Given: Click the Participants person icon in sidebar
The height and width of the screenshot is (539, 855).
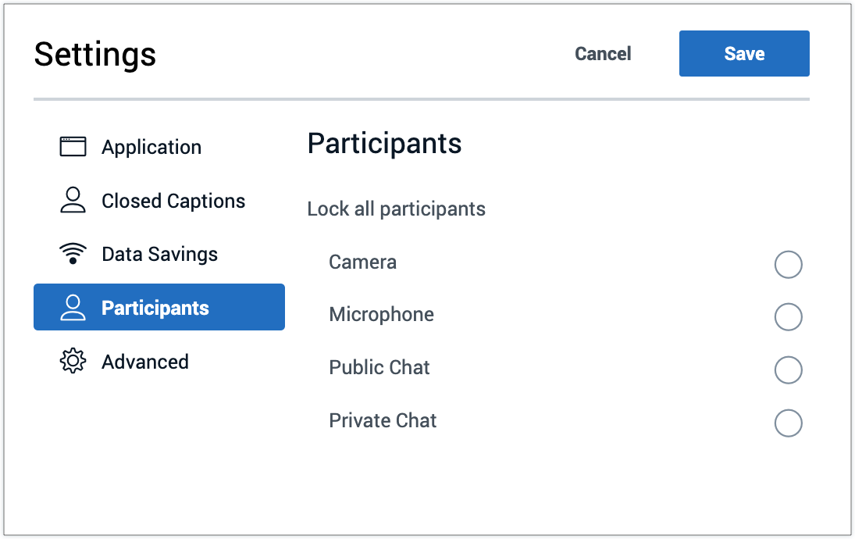Looking at the screenshot, I should pos(73,308).
